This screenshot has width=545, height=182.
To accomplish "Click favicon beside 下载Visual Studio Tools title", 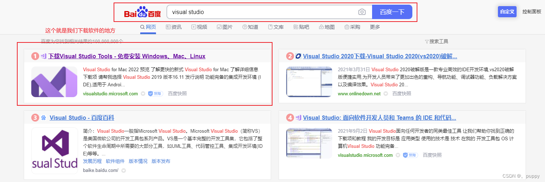I will (43, 56).
